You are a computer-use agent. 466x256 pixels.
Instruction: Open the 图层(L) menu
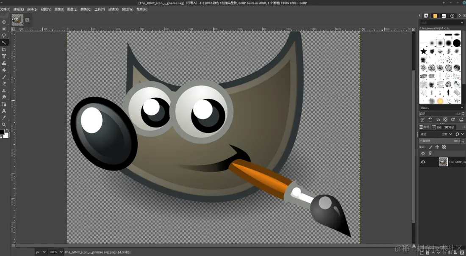pyautogui.click(x=72, y=9)
